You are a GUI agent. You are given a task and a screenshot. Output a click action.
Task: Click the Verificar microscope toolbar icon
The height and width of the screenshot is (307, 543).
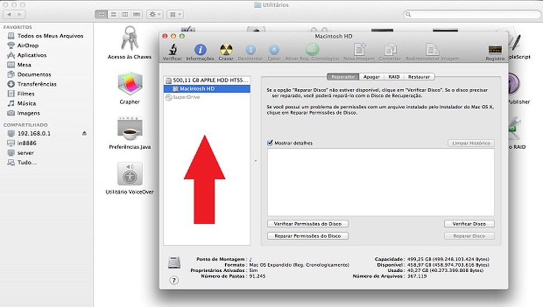(x=173, y=50)
